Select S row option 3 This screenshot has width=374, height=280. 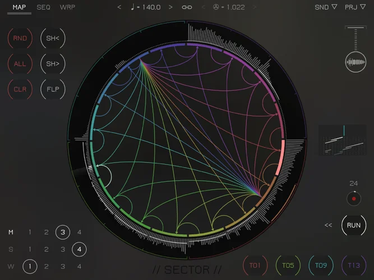click(63, 249)
